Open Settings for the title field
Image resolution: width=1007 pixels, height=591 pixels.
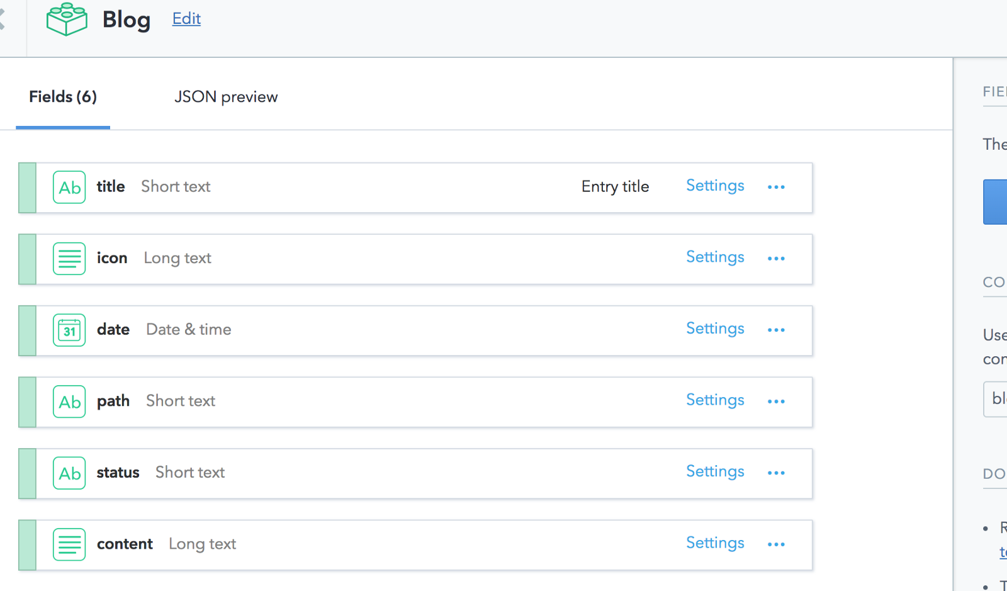click(715, 186)
